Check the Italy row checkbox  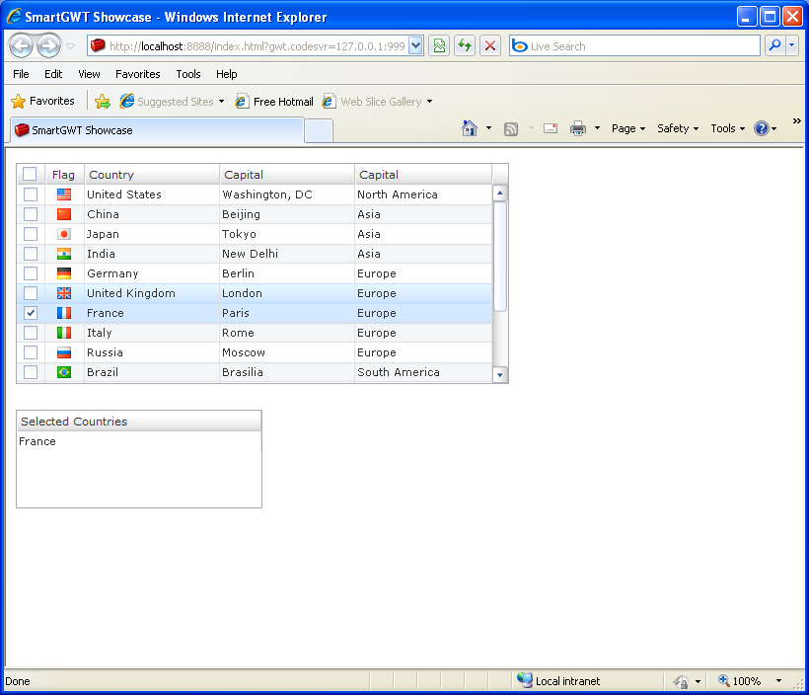pyautogui.click(x=31, y=333)
